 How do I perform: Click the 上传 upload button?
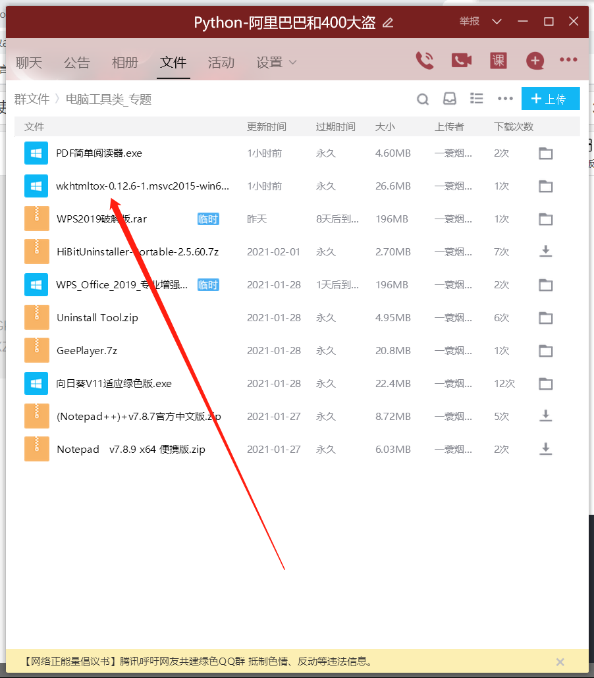coord(551,98)
